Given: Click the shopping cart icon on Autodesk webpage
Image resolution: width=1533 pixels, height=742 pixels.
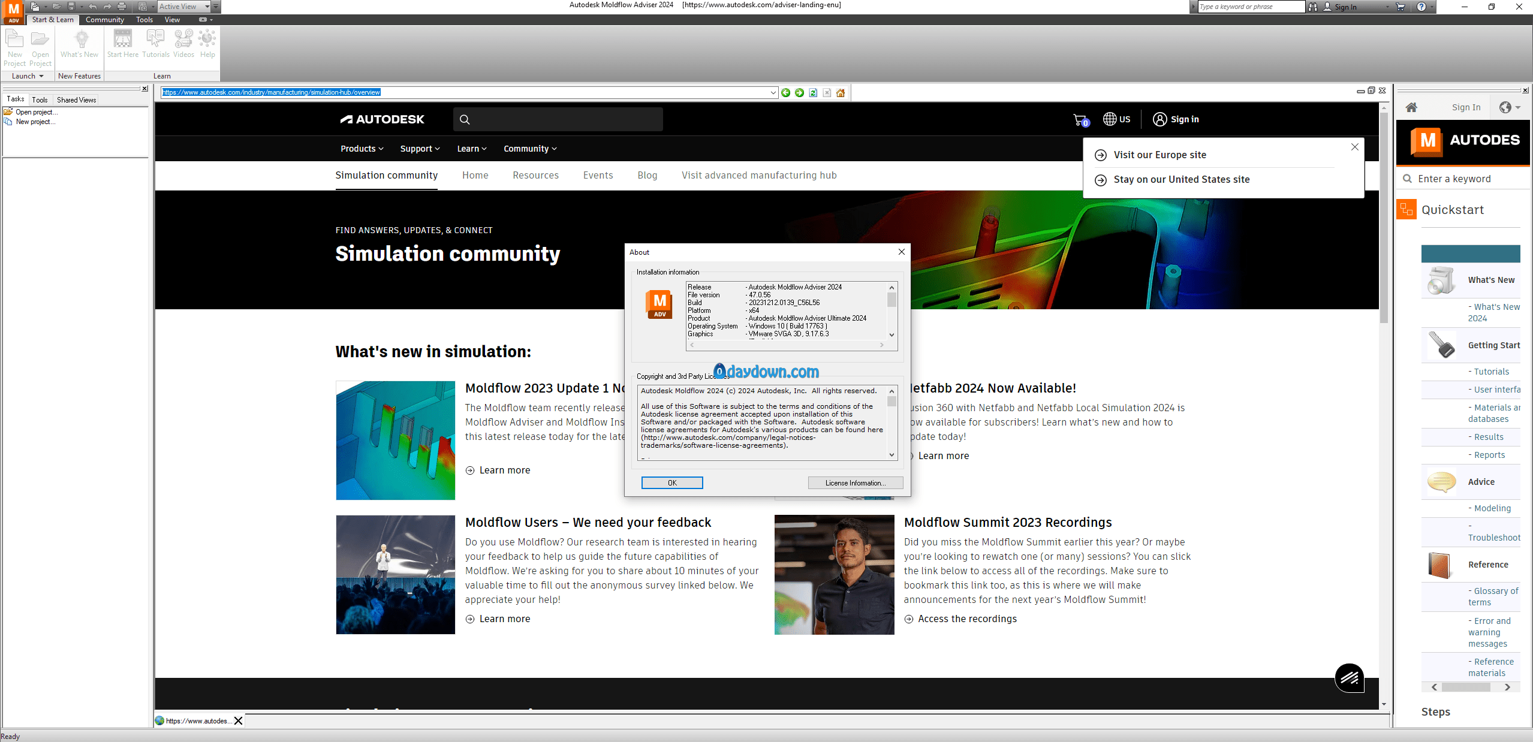Looking at the screenshot, I should click(1080, 120).
